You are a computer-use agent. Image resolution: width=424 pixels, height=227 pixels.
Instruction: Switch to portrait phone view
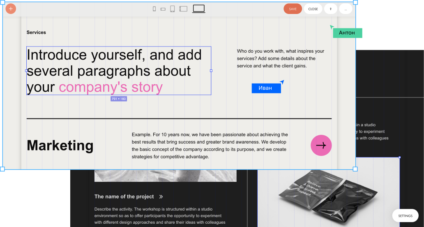pos(154,9)
